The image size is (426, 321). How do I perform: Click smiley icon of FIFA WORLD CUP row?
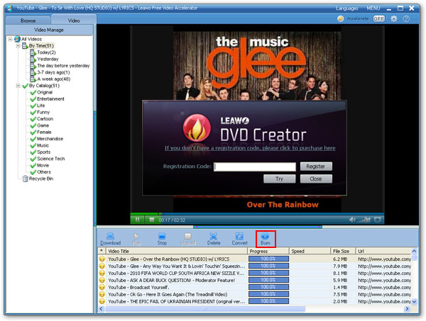pos(102,273)
